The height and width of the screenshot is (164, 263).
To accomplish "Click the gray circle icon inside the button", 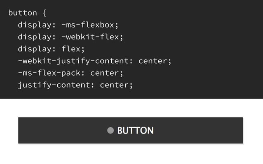I will 110,130.
